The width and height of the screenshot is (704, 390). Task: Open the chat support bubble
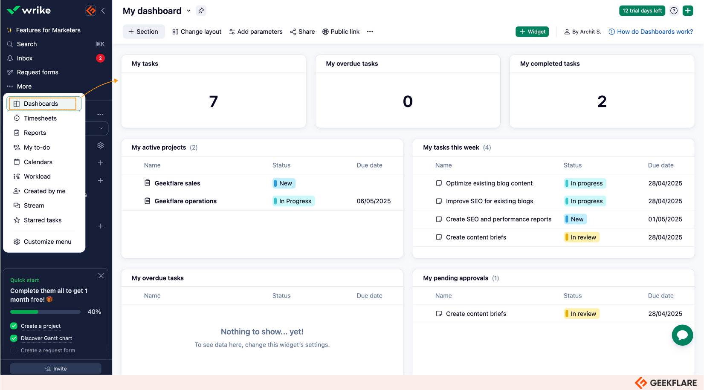coord(682,335)
